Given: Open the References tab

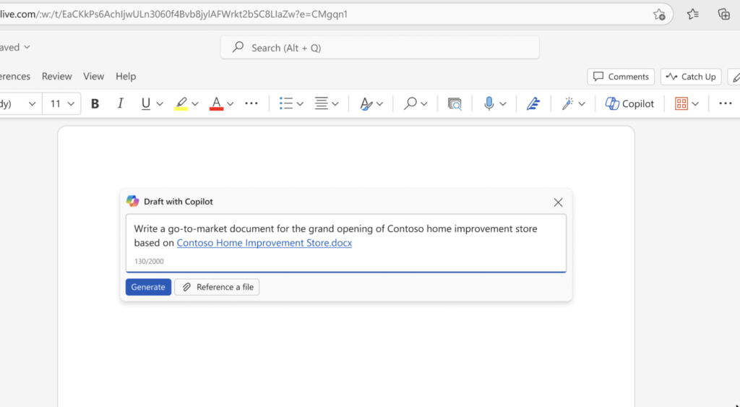Looking at the screenshot, I should coord(14,76).
